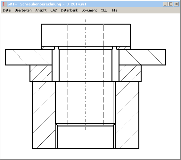This screenshot has width=181, height=160.
Task: Select the bolt head rectangle in the drawing
Action: pyautogui.click(x=86, y=35)
